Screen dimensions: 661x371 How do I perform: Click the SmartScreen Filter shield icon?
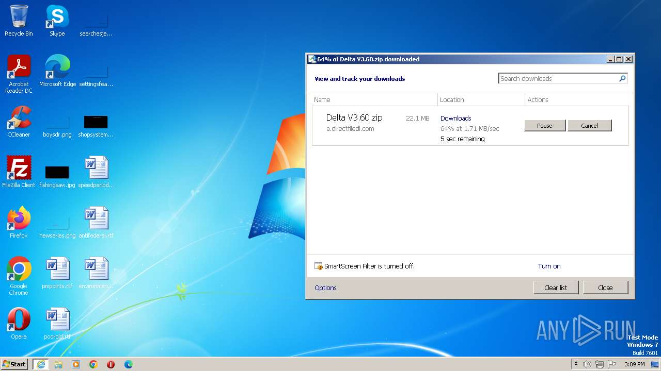click(319, 266)
